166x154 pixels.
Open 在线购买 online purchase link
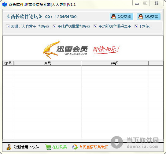click(59, 147)
